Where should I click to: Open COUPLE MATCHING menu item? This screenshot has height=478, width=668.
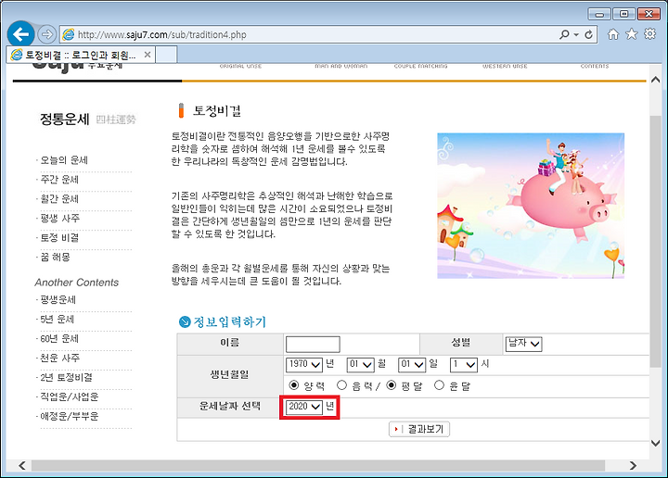(421, 66)
